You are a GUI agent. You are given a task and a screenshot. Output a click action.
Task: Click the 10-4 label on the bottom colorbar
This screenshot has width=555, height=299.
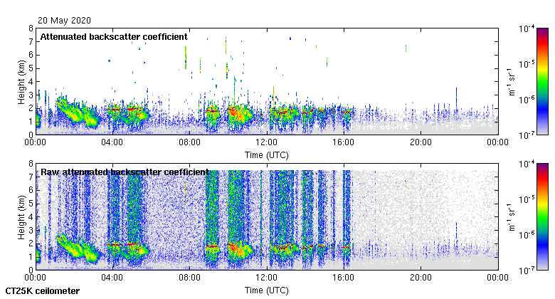coord(527,164)
